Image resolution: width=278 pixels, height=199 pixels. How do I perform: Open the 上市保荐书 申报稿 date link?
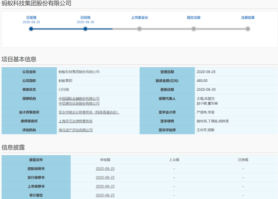[105, 186]
